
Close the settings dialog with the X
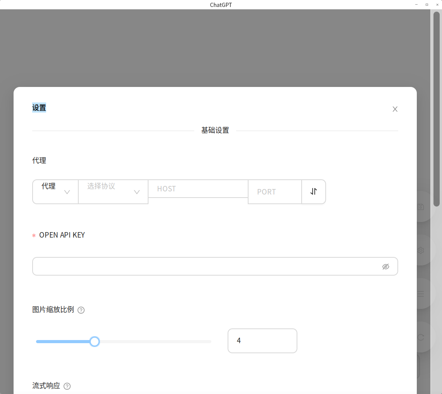395,109
